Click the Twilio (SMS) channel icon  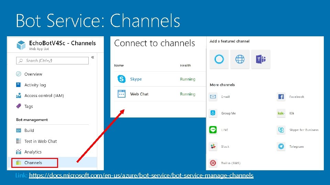pyautogui.click(x=213, y=163)
